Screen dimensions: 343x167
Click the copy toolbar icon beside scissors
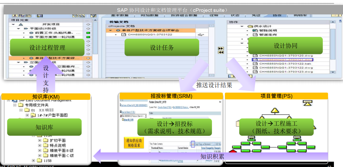coord(22,16)
